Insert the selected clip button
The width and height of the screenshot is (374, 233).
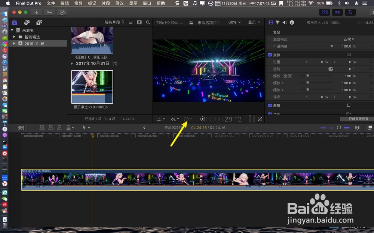point(51,127)
